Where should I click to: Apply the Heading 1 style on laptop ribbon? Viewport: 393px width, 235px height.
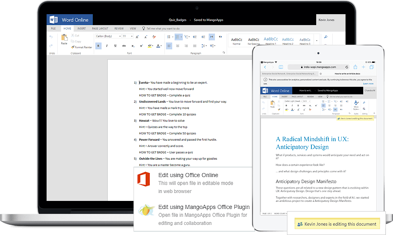tap(271, 41)
